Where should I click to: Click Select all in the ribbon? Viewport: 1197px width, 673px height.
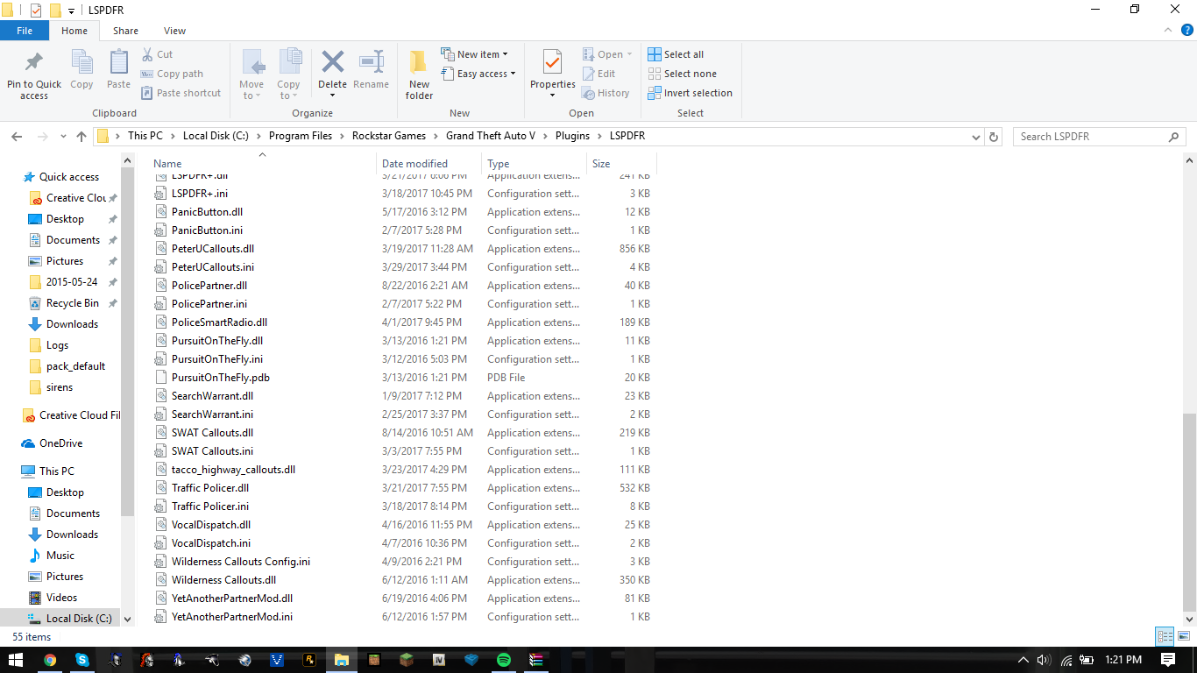click(676, 54)
